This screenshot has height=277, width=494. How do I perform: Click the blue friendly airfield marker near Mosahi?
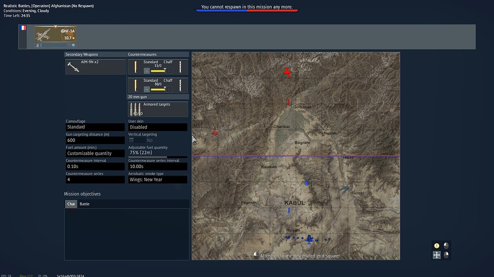pyautogui.click(x=309, y=239)
